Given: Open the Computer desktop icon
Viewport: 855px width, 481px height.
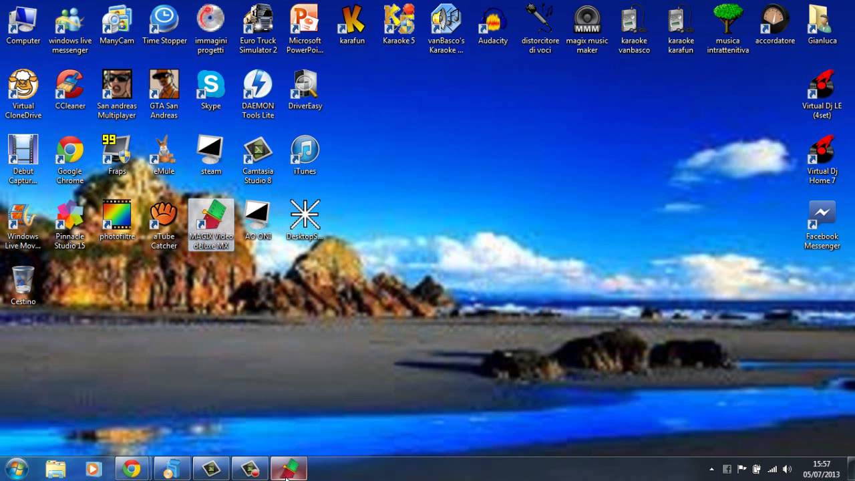Looking at the screenshot, I should pyautogui.click(x=23, y=25).
